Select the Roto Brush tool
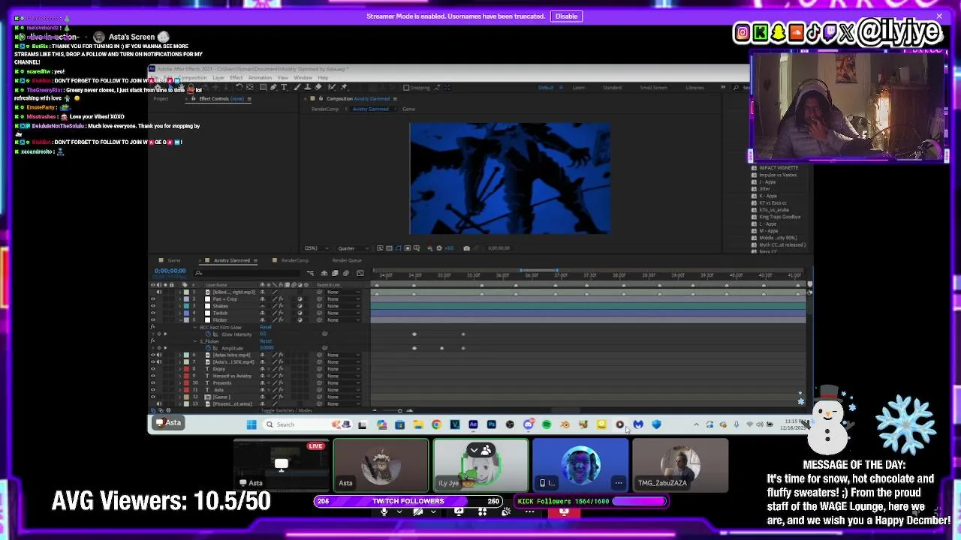Viewport: 961px width, 540px height. tap(331, 87)
